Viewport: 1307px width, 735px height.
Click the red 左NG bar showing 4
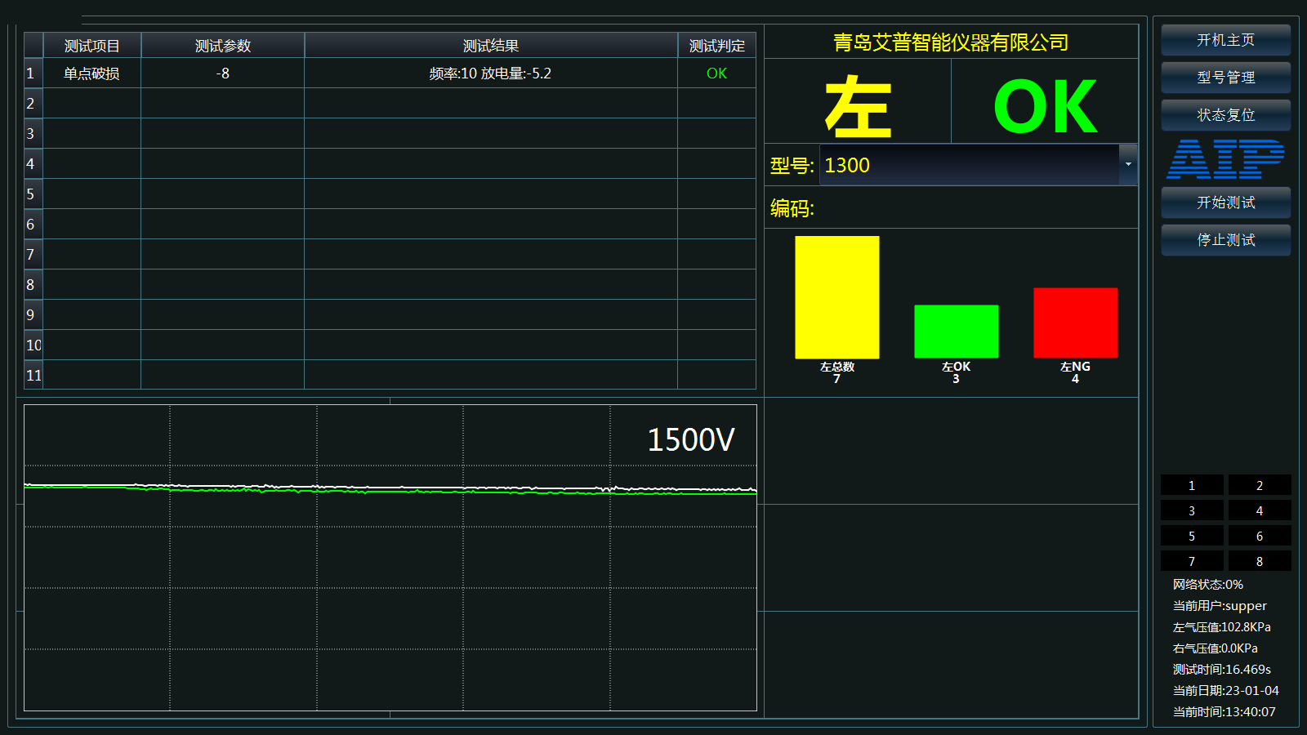(1074, 323)
